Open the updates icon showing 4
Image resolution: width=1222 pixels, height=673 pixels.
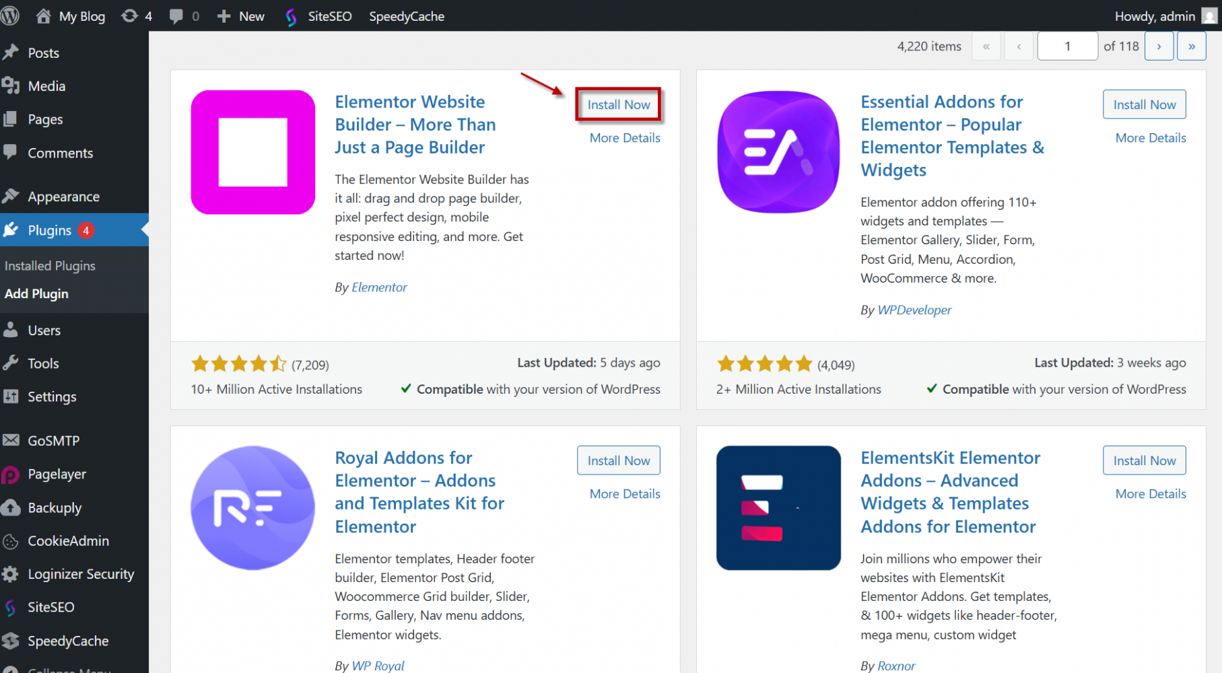(x=137, y=16)
